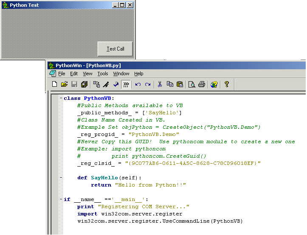Click the "Hello from Python!!" return string

click(150, 185)
